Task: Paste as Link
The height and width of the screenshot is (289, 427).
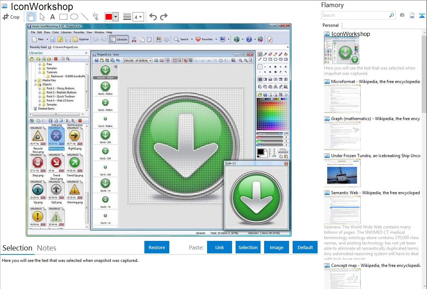Action: (220, 247)
